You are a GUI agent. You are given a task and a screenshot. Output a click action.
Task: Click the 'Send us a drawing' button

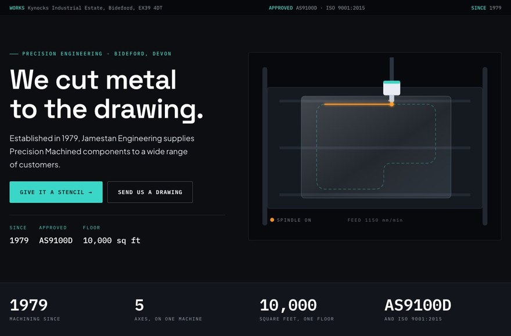click(x=150, y=192)
